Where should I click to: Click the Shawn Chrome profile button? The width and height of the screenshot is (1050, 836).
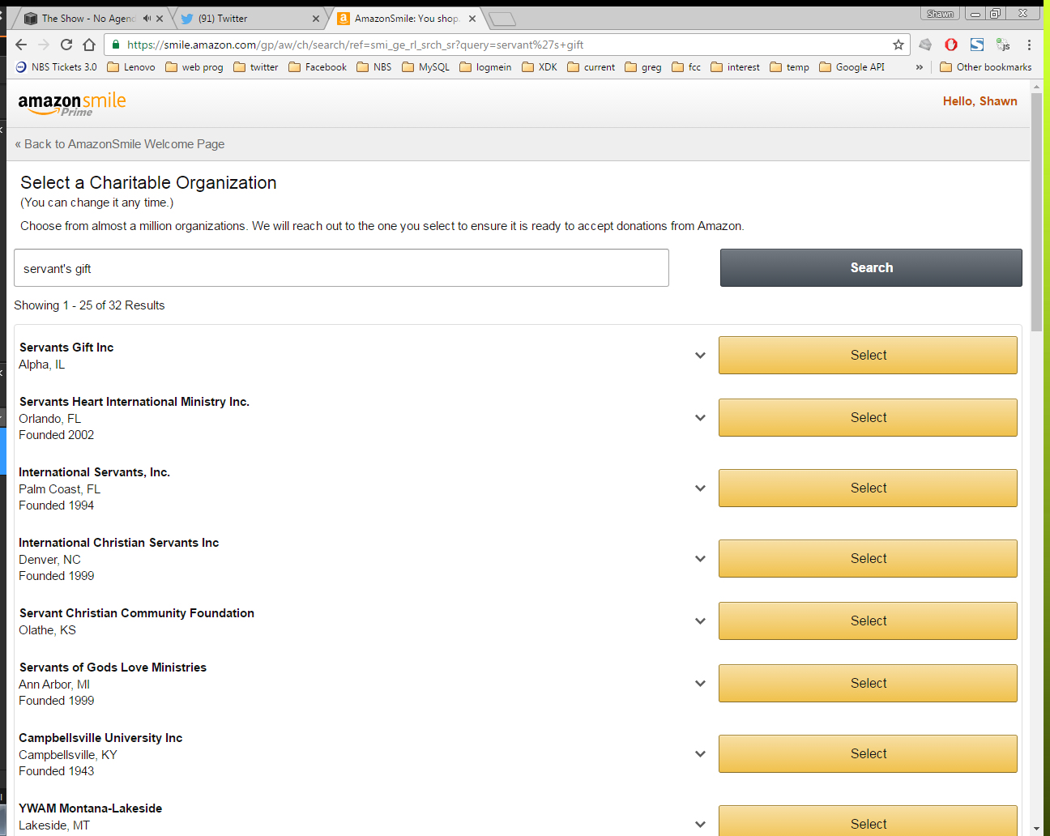click(940, 14)
